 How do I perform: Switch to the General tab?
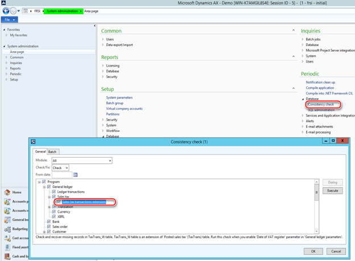[40, 151]
